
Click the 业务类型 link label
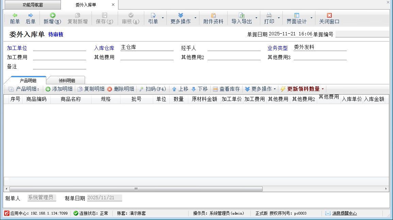tap(277, 48)
